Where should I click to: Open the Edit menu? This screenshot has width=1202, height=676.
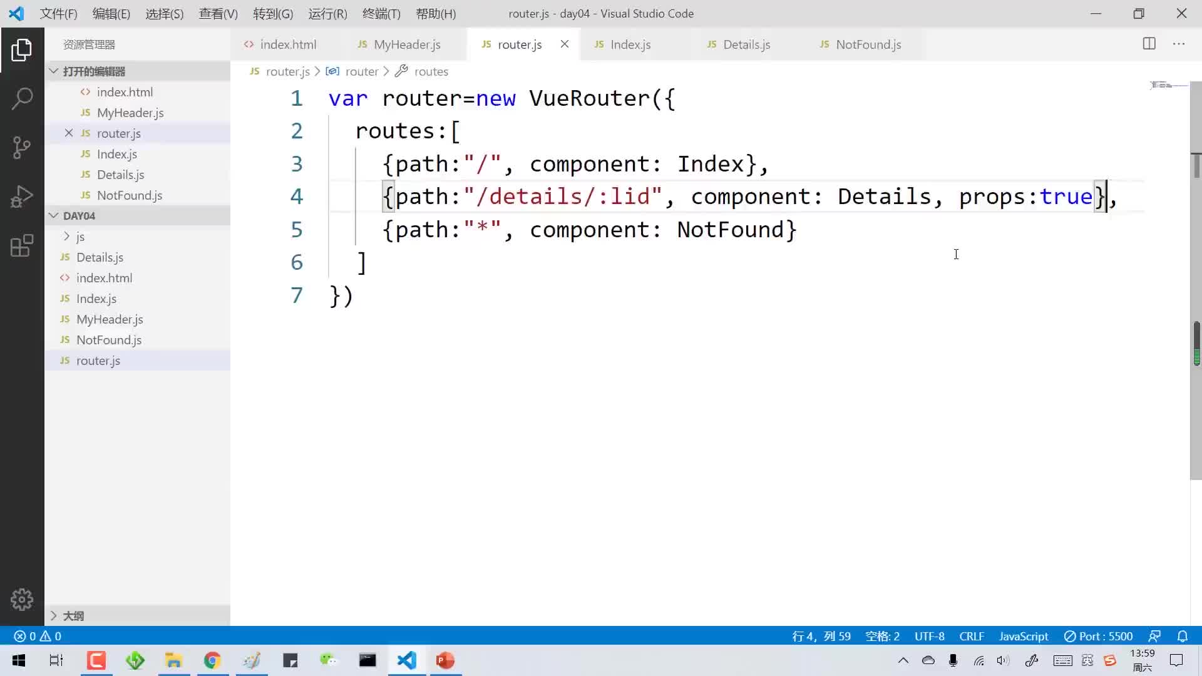tap(111, 14)
